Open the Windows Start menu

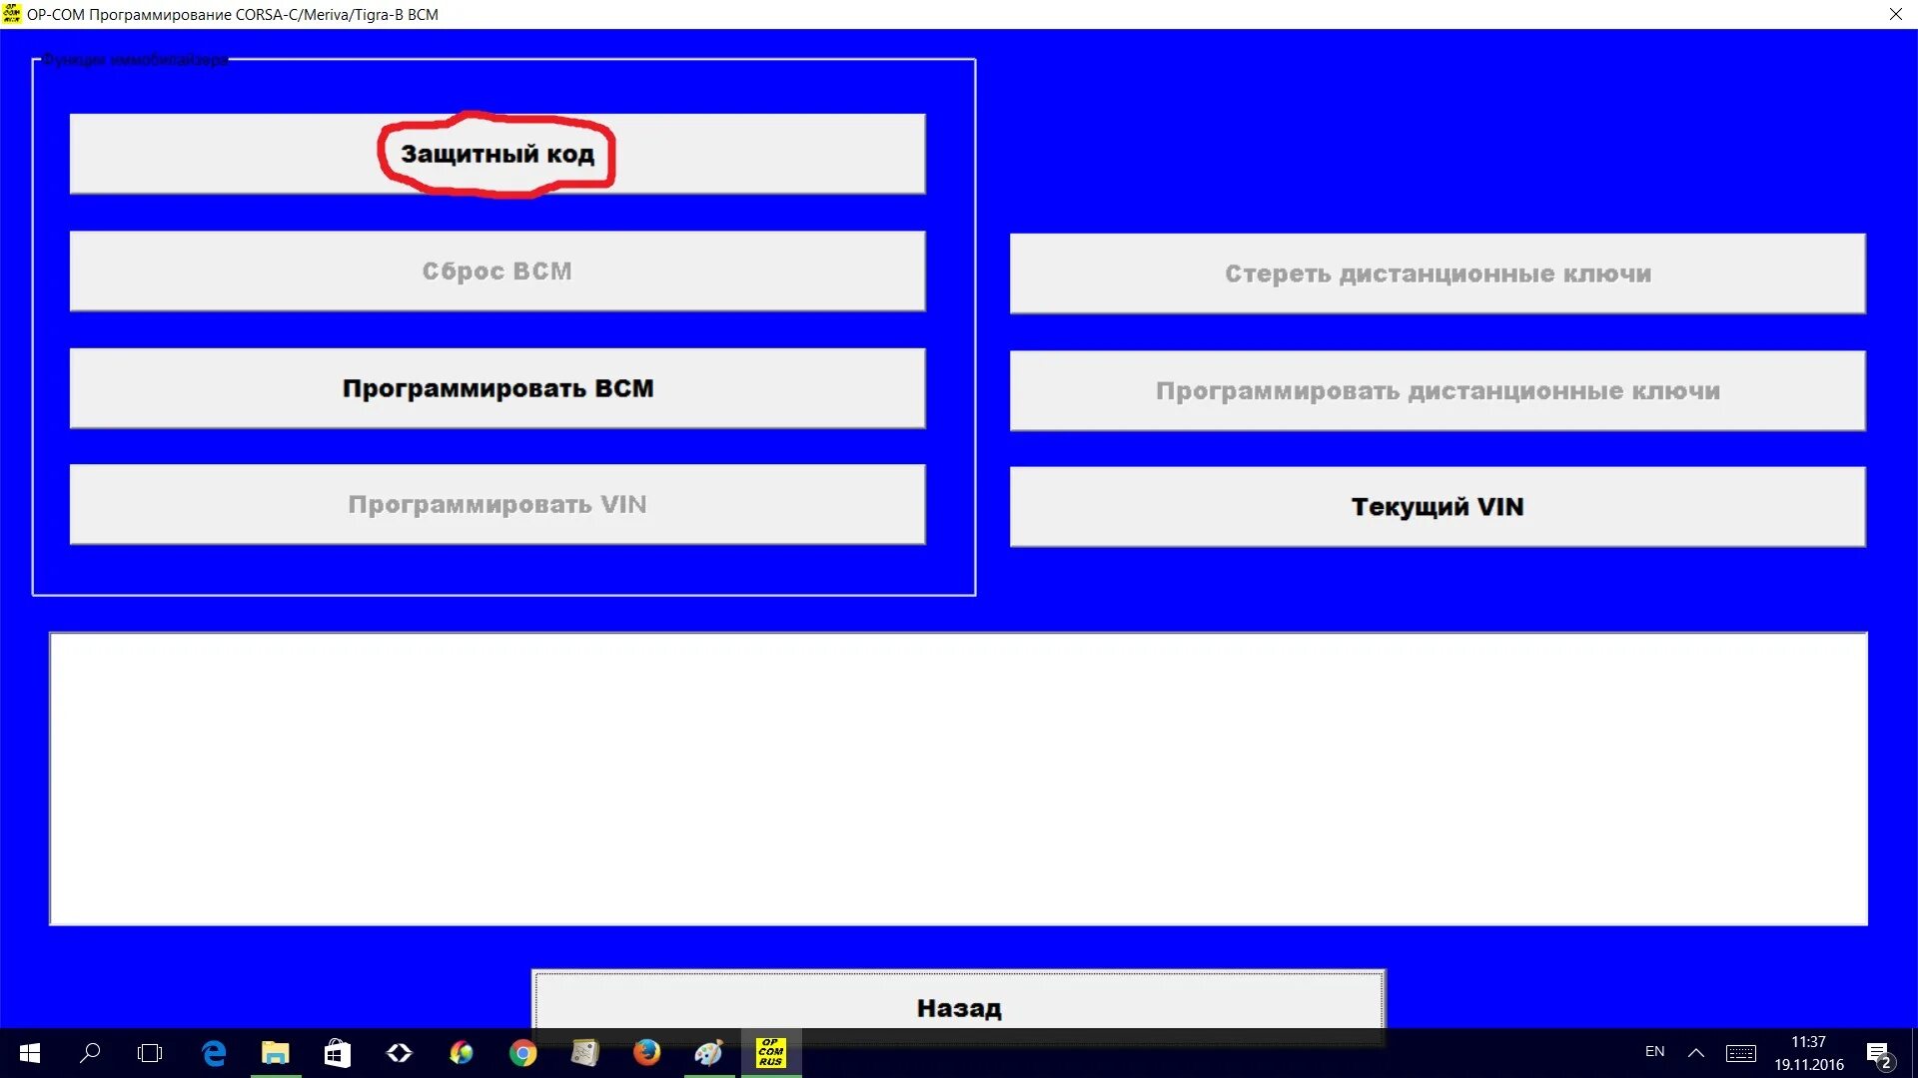tap(30, 1053)
